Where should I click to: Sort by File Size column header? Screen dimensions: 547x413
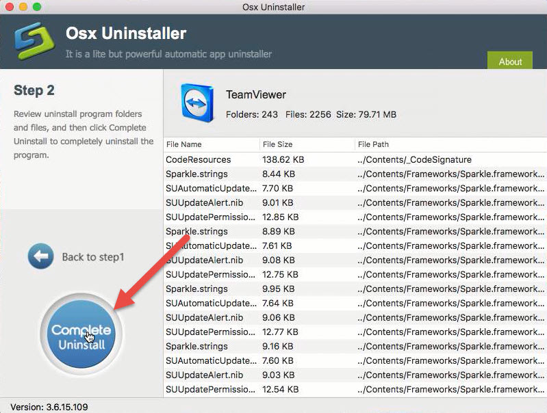tap(307, 144)
